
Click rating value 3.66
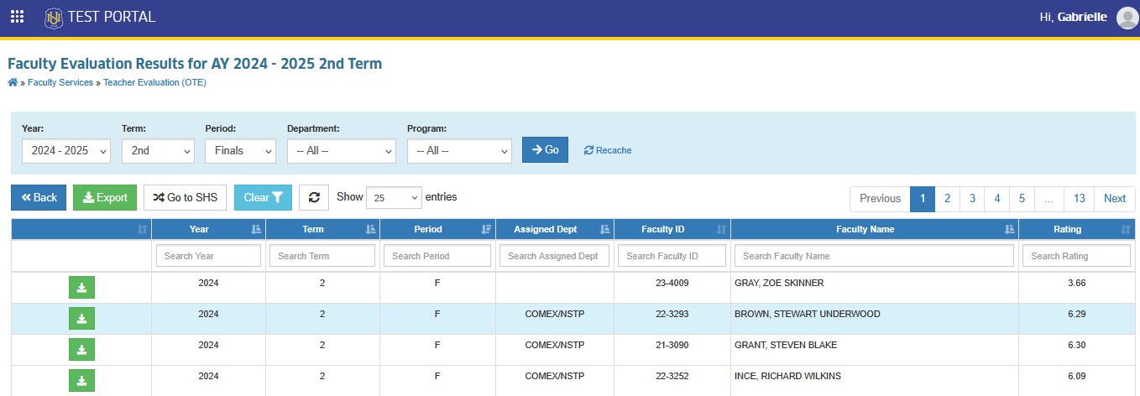click(x=1077, y=283)
